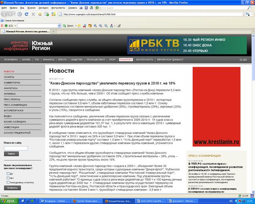The width and height of the screenshot is (255, 204).
Task: Open ЕВРОРЕГИОН "ДОНБАСС" section
Action: point(170,60)
